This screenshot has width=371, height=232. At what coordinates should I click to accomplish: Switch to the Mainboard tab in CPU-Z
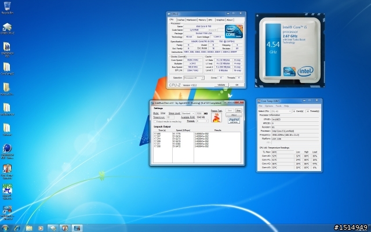pyautogui.click(x=191, y=20)
